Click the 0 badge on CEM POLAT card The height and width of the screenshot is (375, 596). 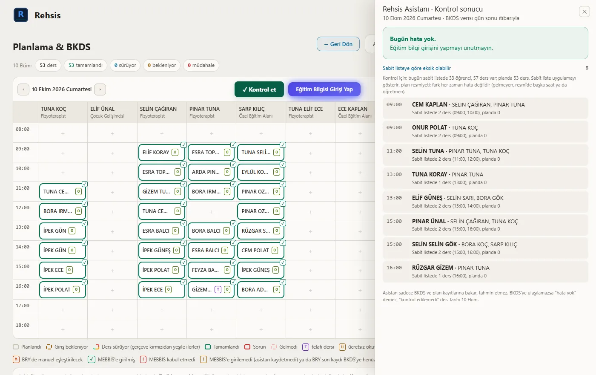point(275,251)
